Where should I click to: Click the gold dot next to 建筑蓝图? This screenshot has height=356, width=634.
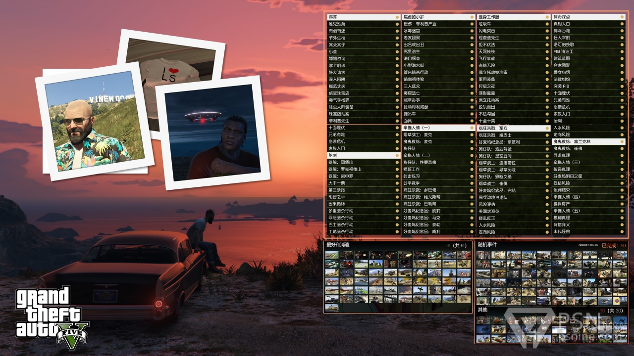[621, 58]
